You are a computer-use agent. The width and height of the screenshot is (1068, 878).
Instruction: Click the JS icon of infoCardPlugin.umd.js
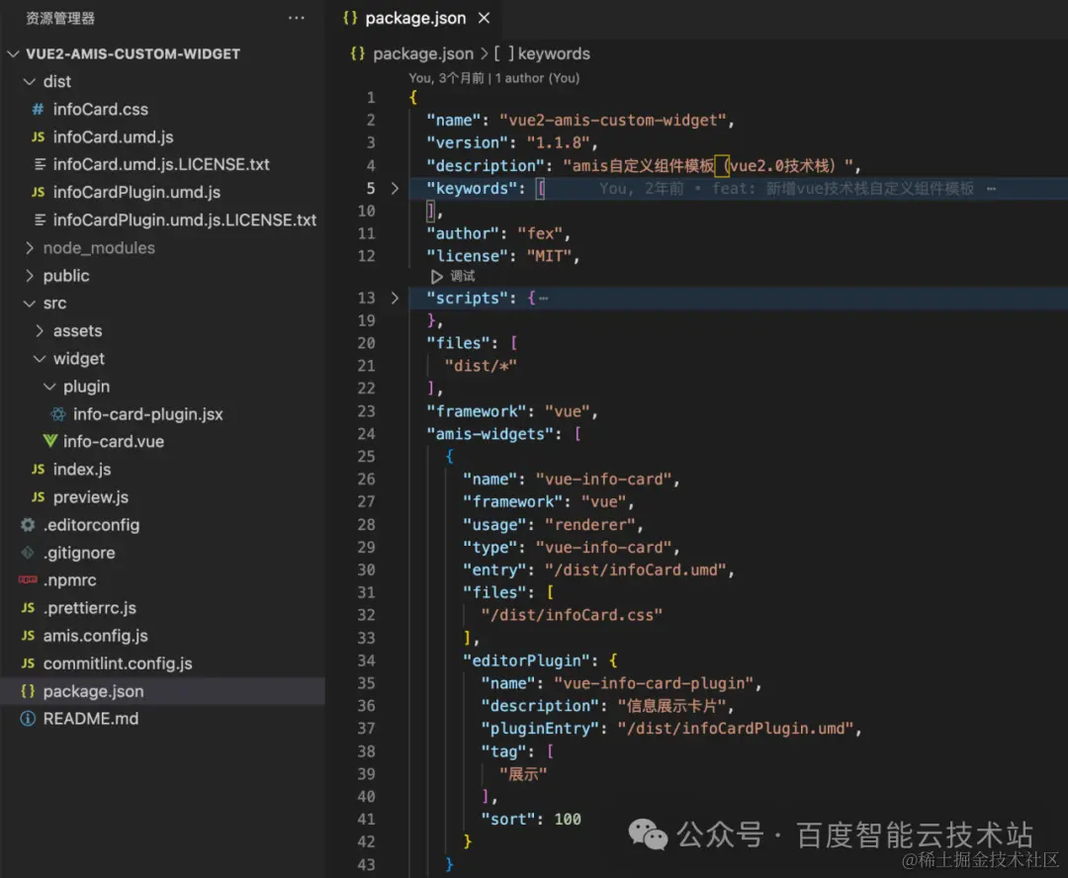pos(39,192)
